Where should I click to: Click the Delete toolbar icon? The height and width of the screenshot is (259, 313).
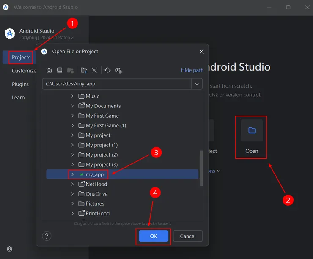(x=94, y=70)
